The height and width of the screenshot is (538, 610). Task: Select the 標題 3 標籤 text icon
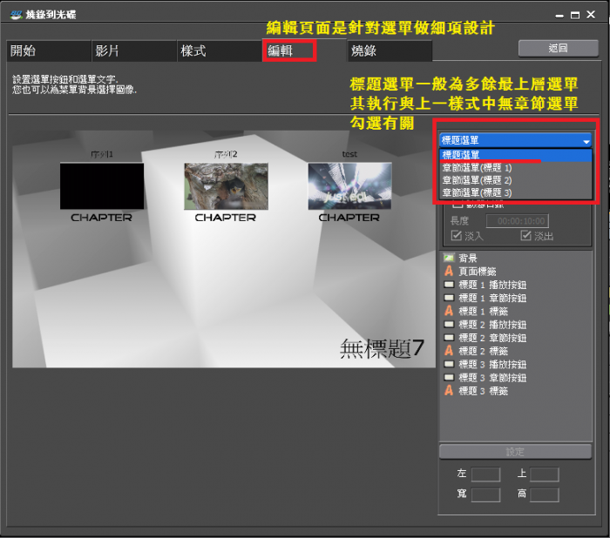pyautogui.click(x=449, y=391)
